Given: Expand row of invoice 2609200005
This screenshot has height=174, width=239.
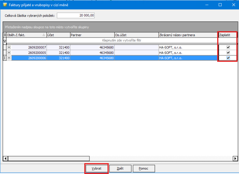Looking at the screenshot, I should (x=9, y=53).
